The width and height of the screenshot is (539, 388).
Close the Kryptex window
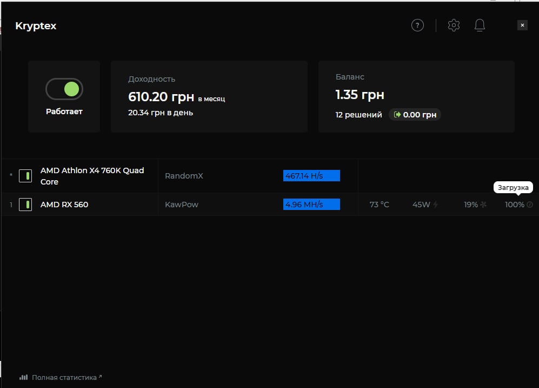tap(522, 25)
